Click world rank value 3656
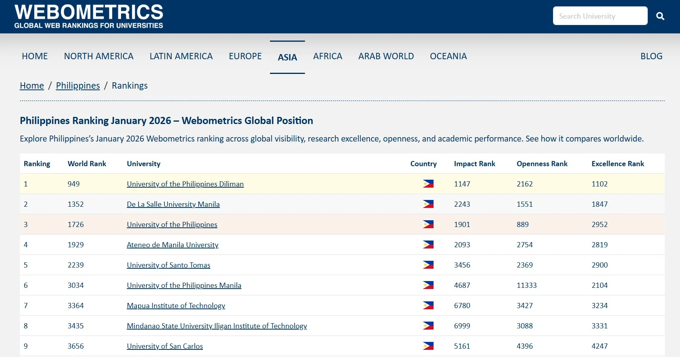 pos(76,346)
